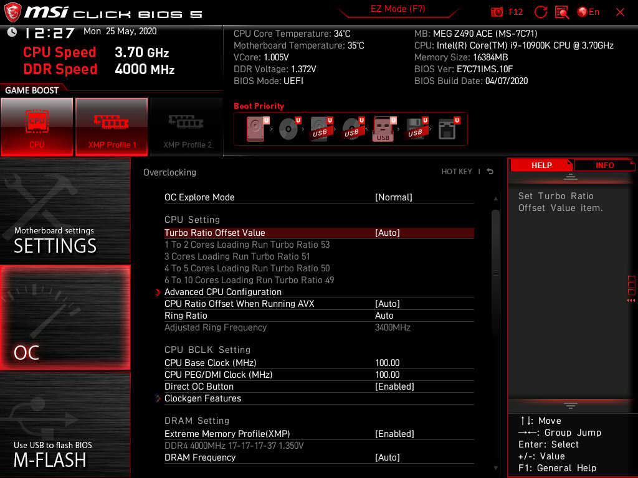Edit CPU Base Clock (MHz) value 100.00
Viewport: 638px width, 478px height.
click(x=387, y=363)
